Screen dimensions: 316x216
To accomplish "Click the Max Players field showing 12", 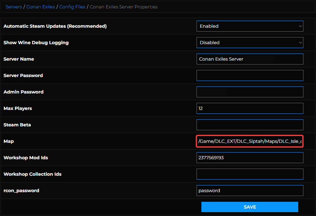I will 250,108.
